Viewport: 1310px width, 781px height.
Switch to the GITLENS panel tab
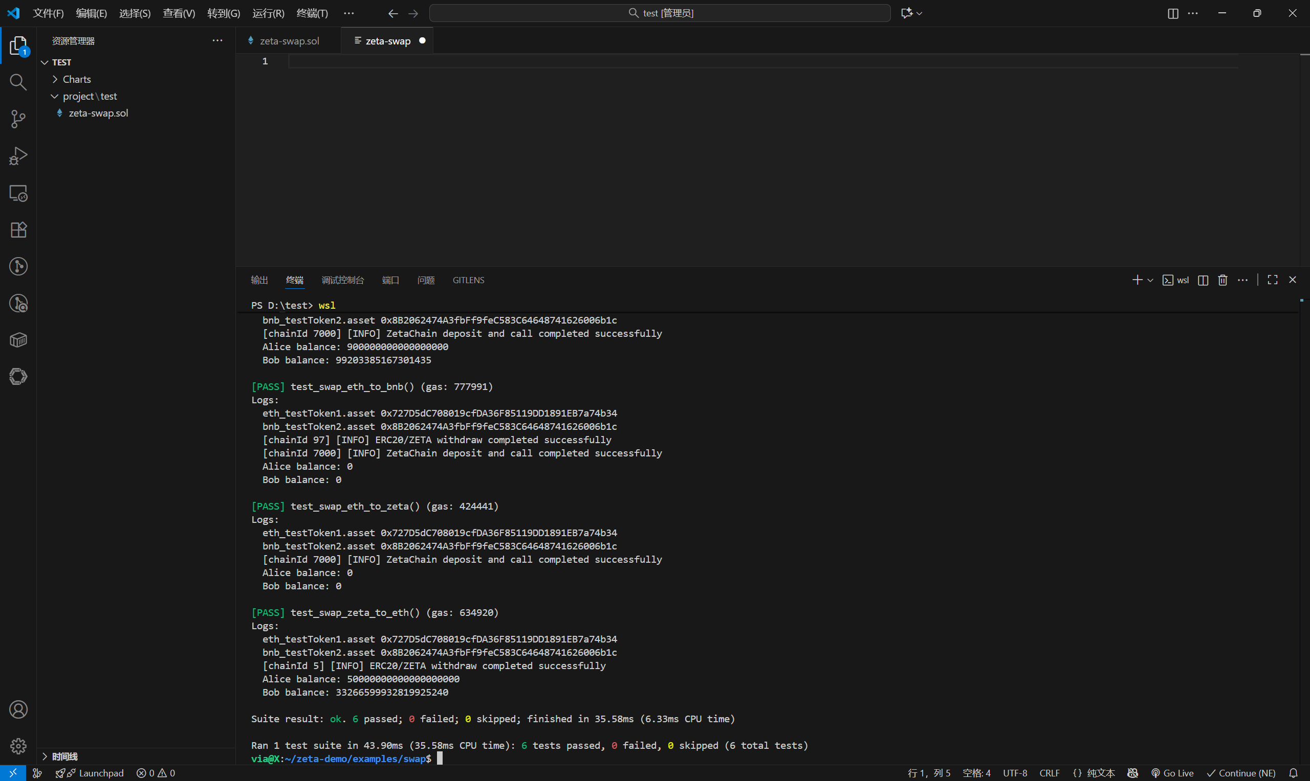[468, 280]
